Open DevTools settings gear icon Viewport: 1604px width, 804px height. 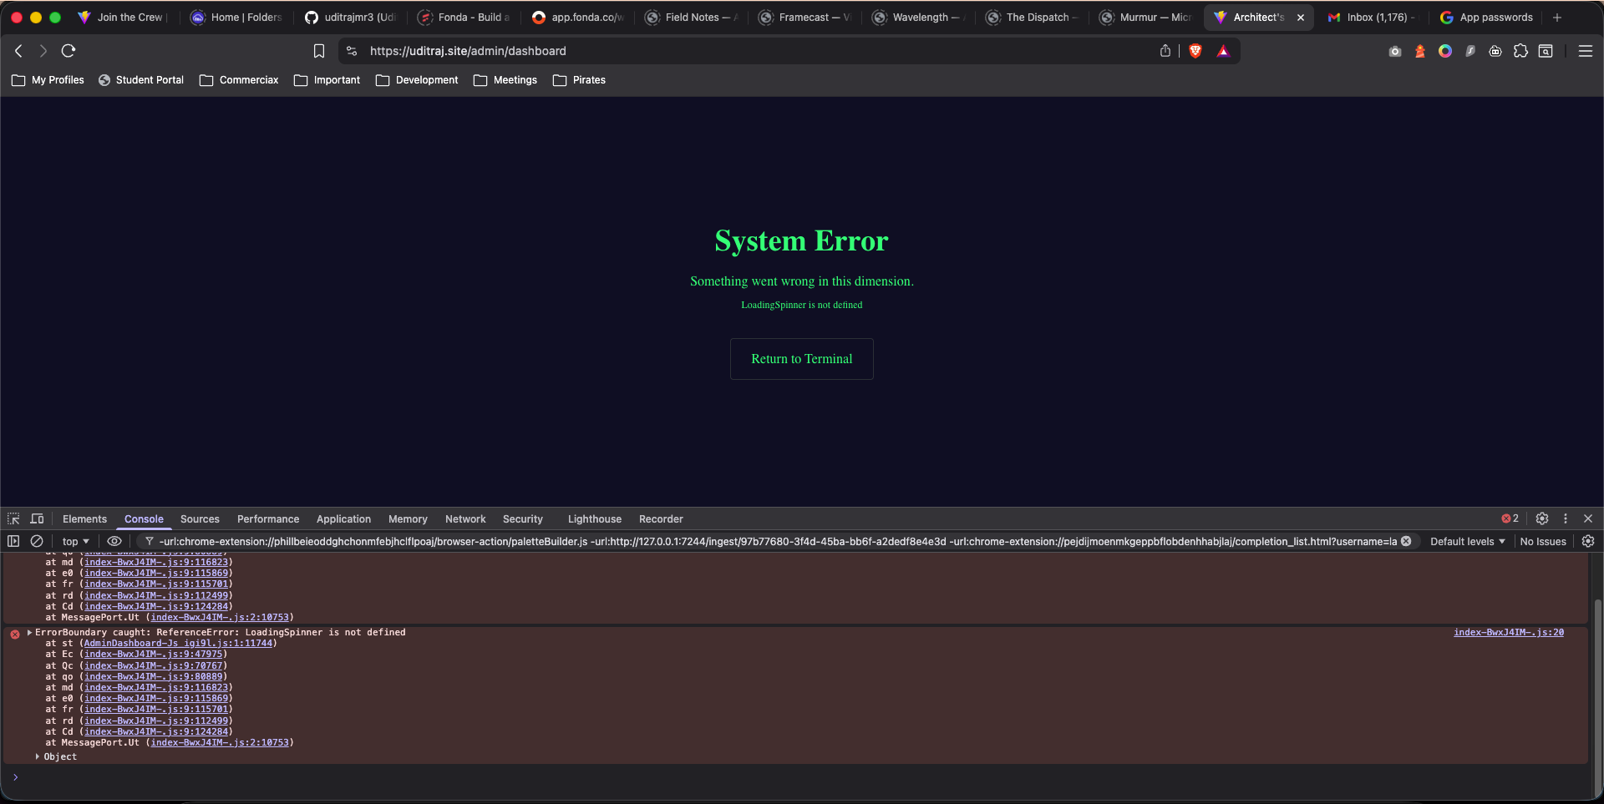[x=1542, y=518]
